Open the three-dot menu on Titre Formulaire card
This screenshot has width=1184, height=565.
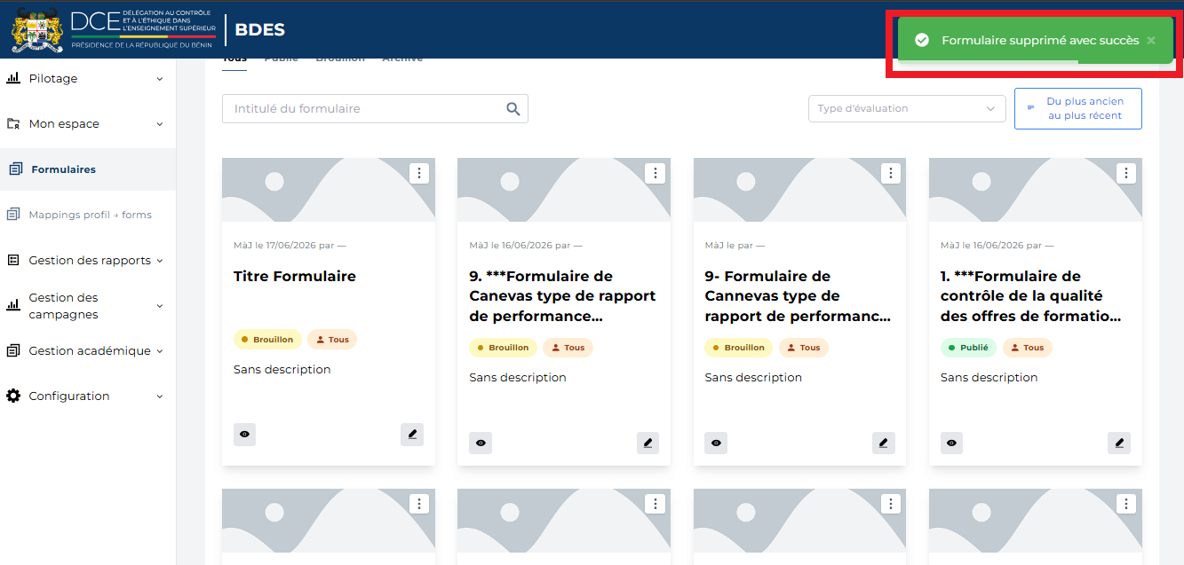pyautogui.click(x=419, y=173)
